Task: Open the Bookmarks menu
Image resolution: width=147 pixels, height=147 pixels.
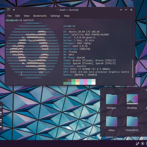Action: [x=40, y=16]
